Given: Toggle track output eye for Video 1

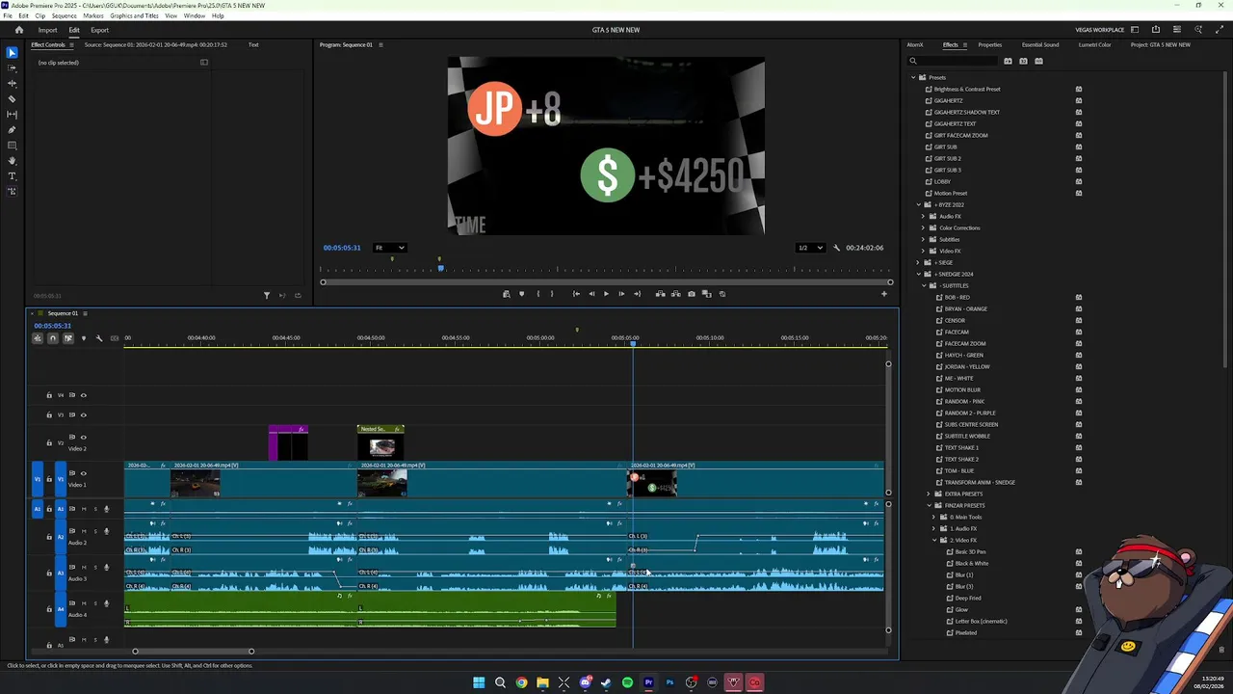Looking at the screenshot, I should point(83,473).
